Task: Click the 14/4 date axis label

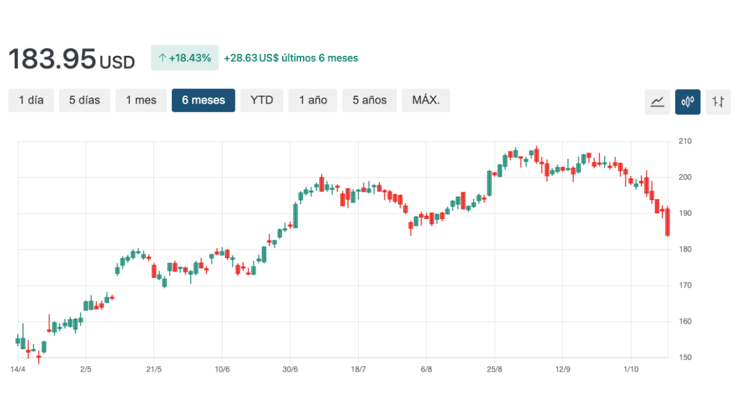Action: pyautogui.click(x=18, y=369)
